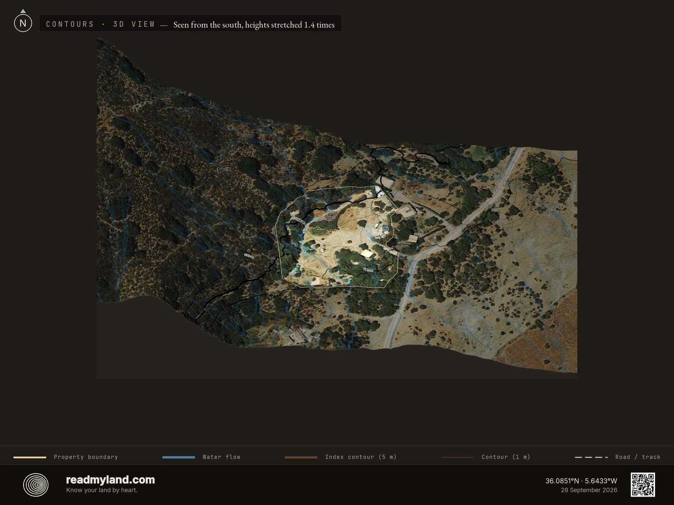Click the date "28 September 2026"

589,490
